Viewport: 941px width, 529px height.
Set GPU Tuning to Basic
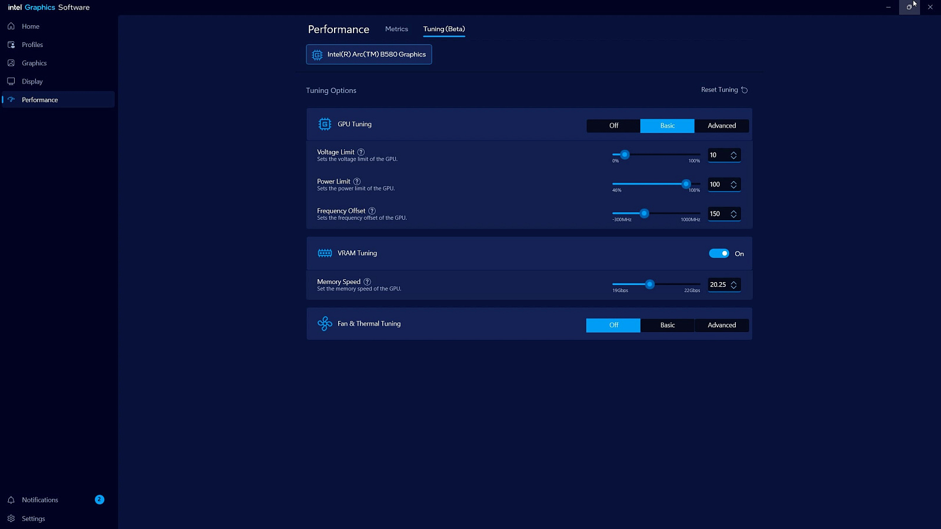668,126
